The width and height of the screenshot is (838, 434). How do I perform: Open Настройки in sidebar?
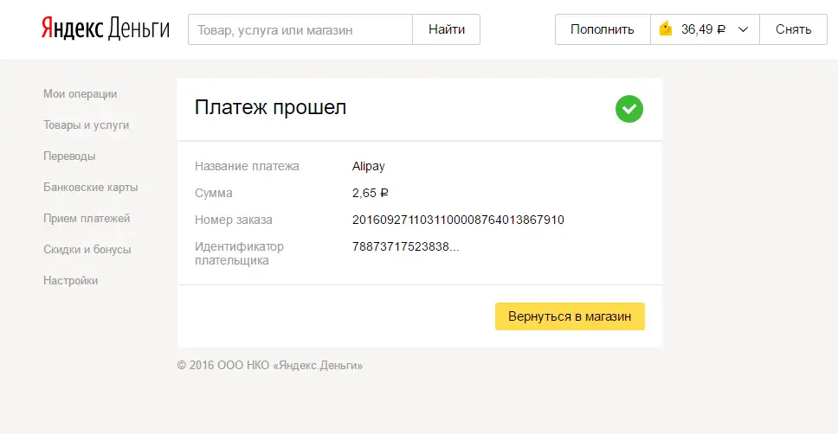[70, 281]
